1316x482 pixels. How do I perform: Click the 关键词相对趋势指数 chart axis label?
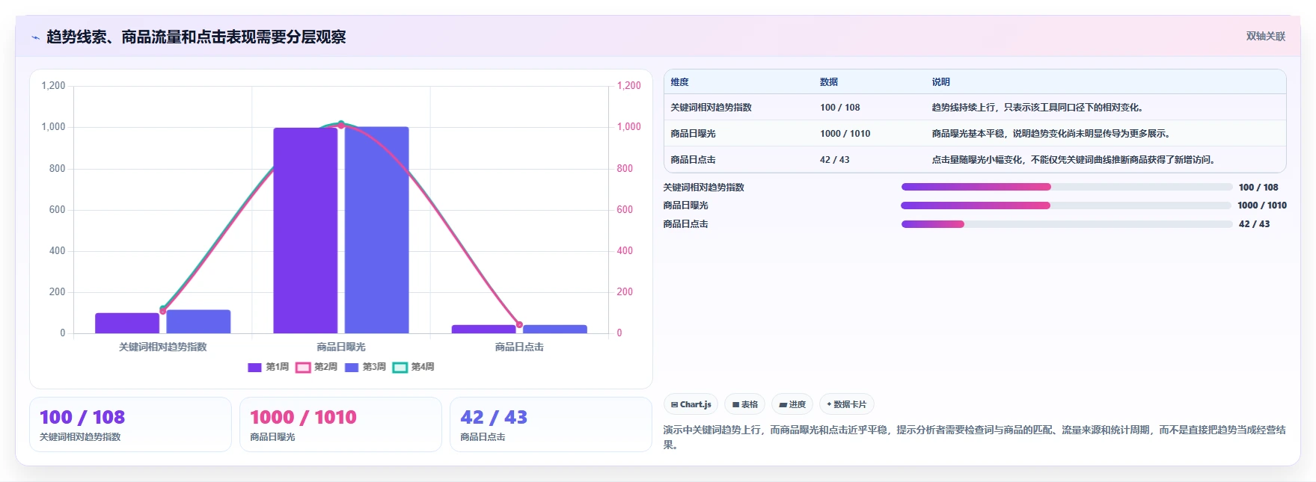[x=163, y=347]
